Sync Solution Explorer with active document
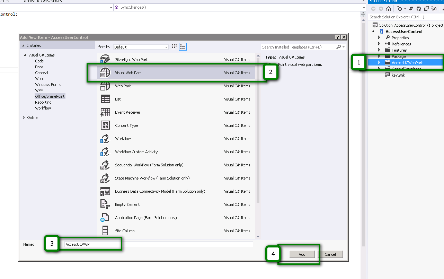Image resolution: width=444 pixels, height=279 pixels. tap(411, 9)
